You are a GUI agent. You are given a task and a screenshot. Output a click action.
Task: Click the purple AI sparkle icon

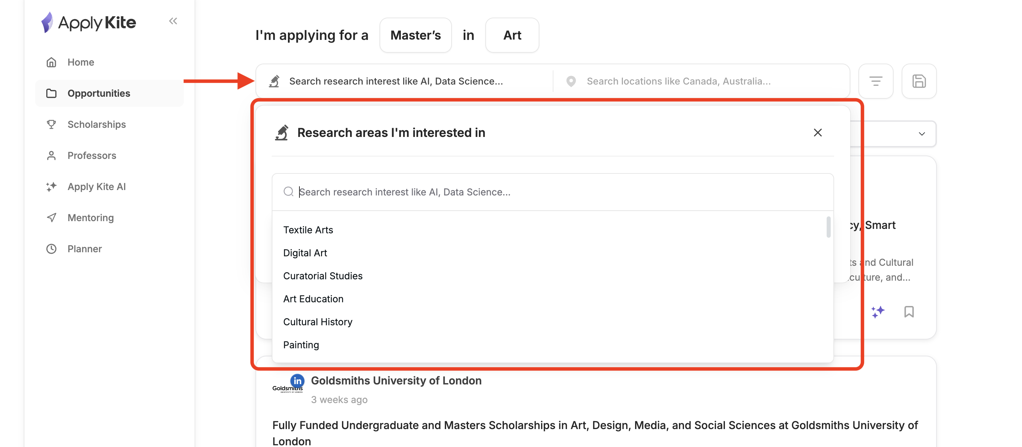click(x=878, y=312)
